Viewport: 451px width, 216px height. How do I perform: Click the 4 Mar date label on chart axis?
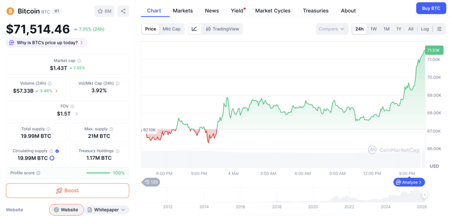233,173
